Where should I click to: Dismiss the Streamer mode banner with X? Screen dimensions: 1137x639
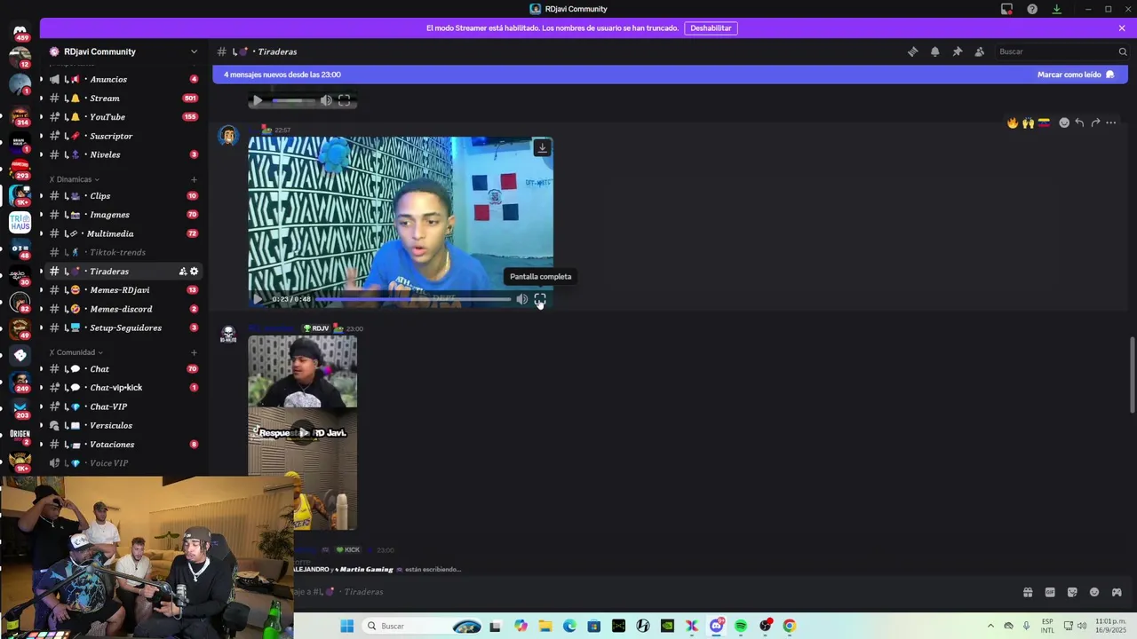coord(1122,28)
